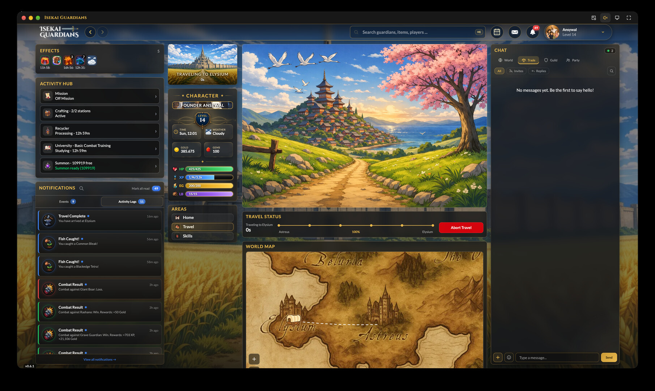Open the notifications bell with 49 badge
Viewport: 655px width, 391px height.
tap(532, 32)
